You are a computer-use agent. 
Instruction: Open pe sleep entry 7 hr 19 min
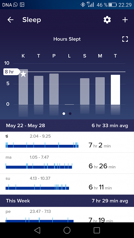[67, 215]
